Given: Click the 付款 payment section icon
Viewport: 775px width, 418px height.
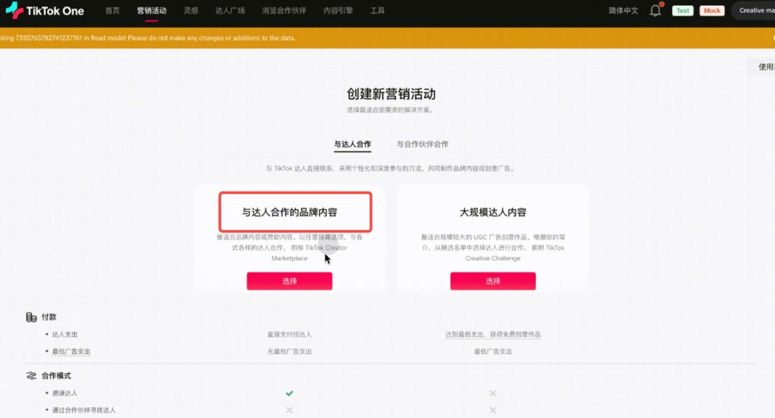Looking at the screenshot, I should tap(31, 318).
